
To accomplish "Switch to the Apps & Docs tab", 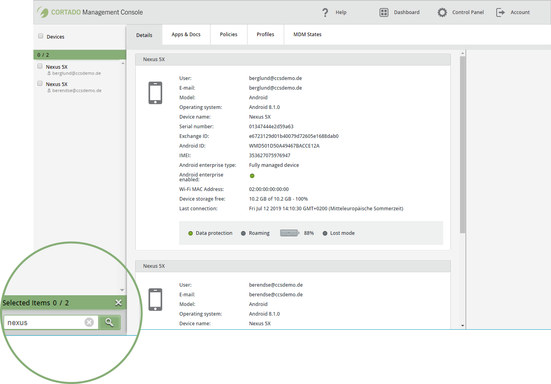I will point(186,34).
